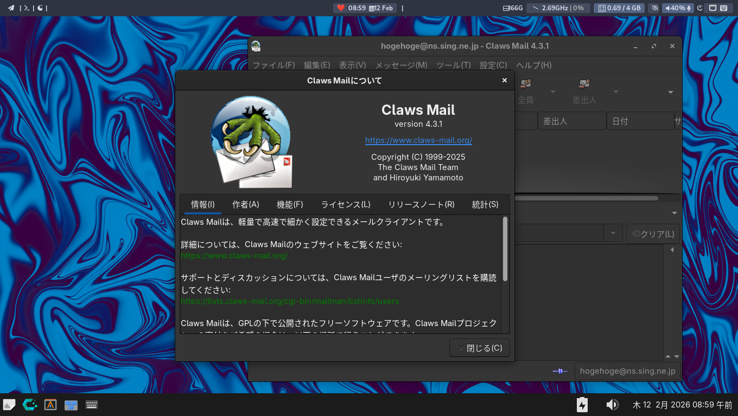The width and height of the screenshot is (738, 416).
Task: Click the 閉じる(C) button
Action: [x=480, y=348]
